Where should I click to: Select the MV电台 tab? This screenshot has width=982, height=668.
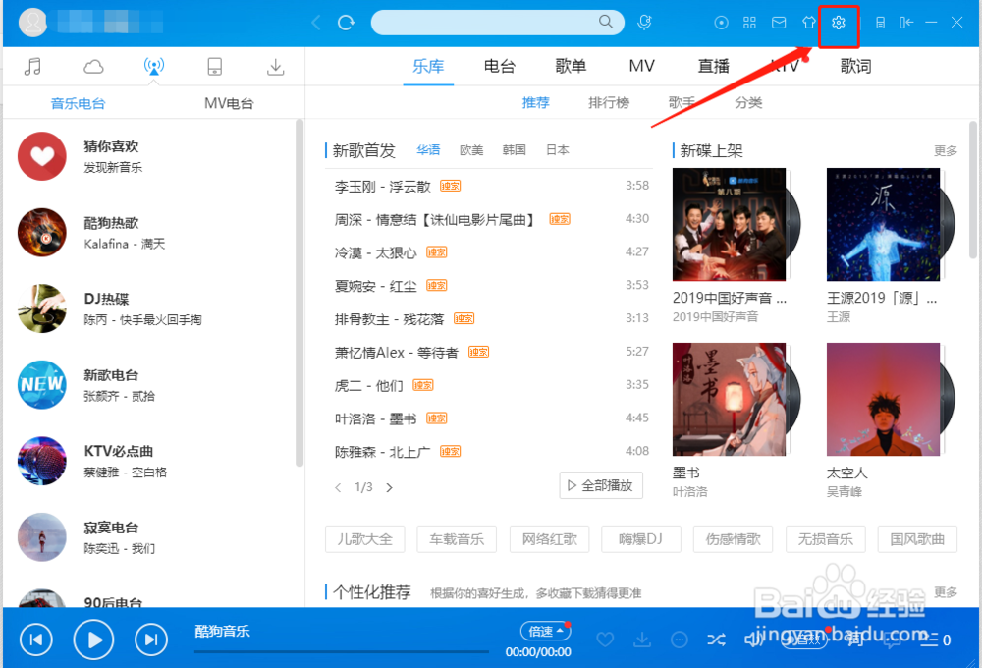(229, 103)
